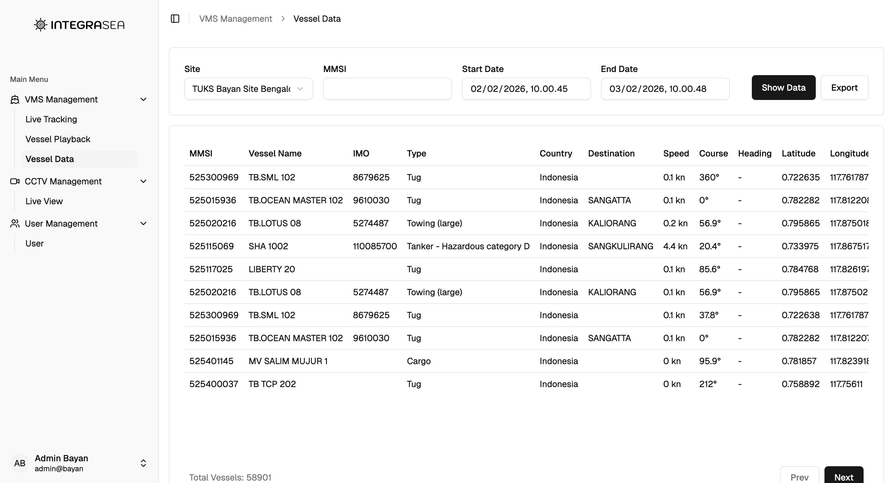Click the VMS Management breadcrumb link
The image size is (894, 483).
(235, 19)
